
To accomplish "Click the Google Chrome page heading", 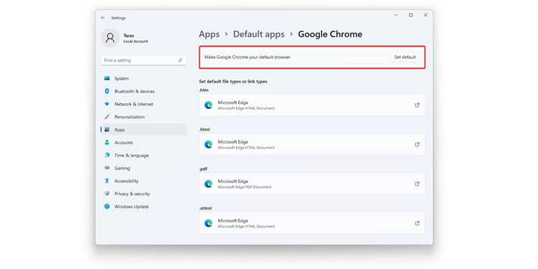I will 330,34.
